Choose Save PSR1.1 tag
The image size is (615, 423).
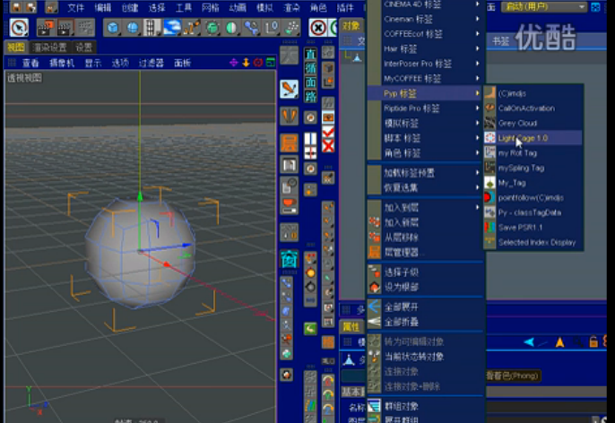pyautogui.click(x=533, y=228)
